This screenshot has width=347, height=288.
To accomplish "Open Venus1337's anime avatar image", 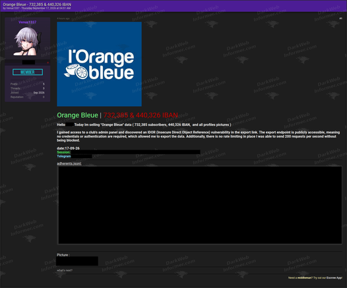I will click(28, 42).
